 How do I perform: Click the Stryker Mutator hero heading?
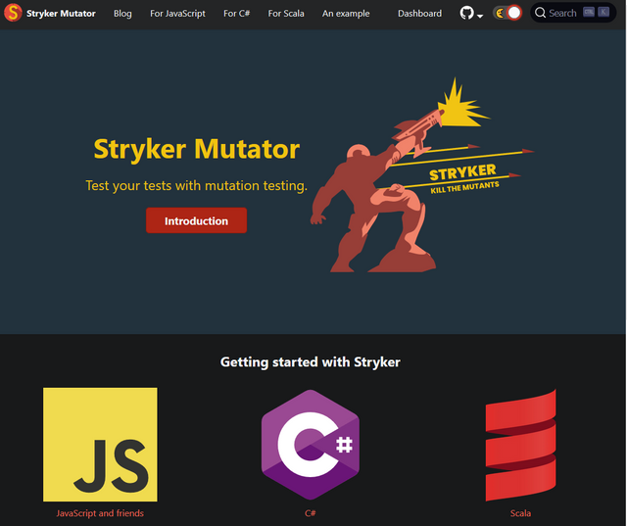196,149
